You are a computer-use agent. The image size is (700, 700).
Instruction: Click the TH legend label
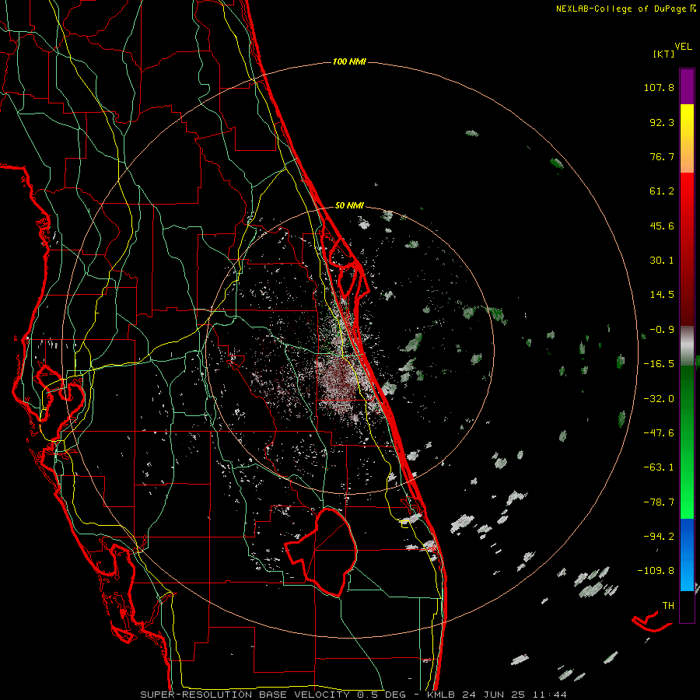(x=668, y=605)
